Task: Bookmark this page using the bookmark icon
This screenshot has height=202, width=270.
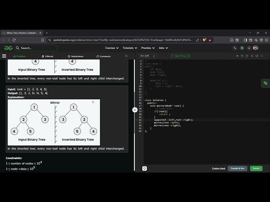Action: click(43, 40)
